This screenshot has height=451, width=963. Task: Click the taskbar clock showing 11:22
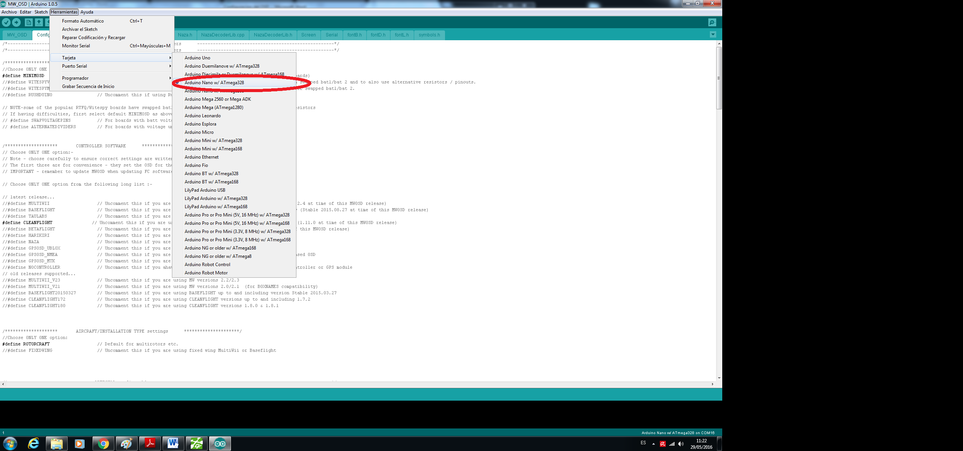click(701, 441)
